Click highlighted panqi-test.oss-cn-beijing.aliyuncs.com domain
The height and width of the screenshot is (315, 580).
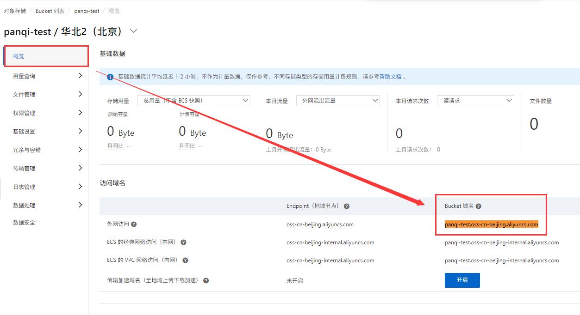pos(492,224)
